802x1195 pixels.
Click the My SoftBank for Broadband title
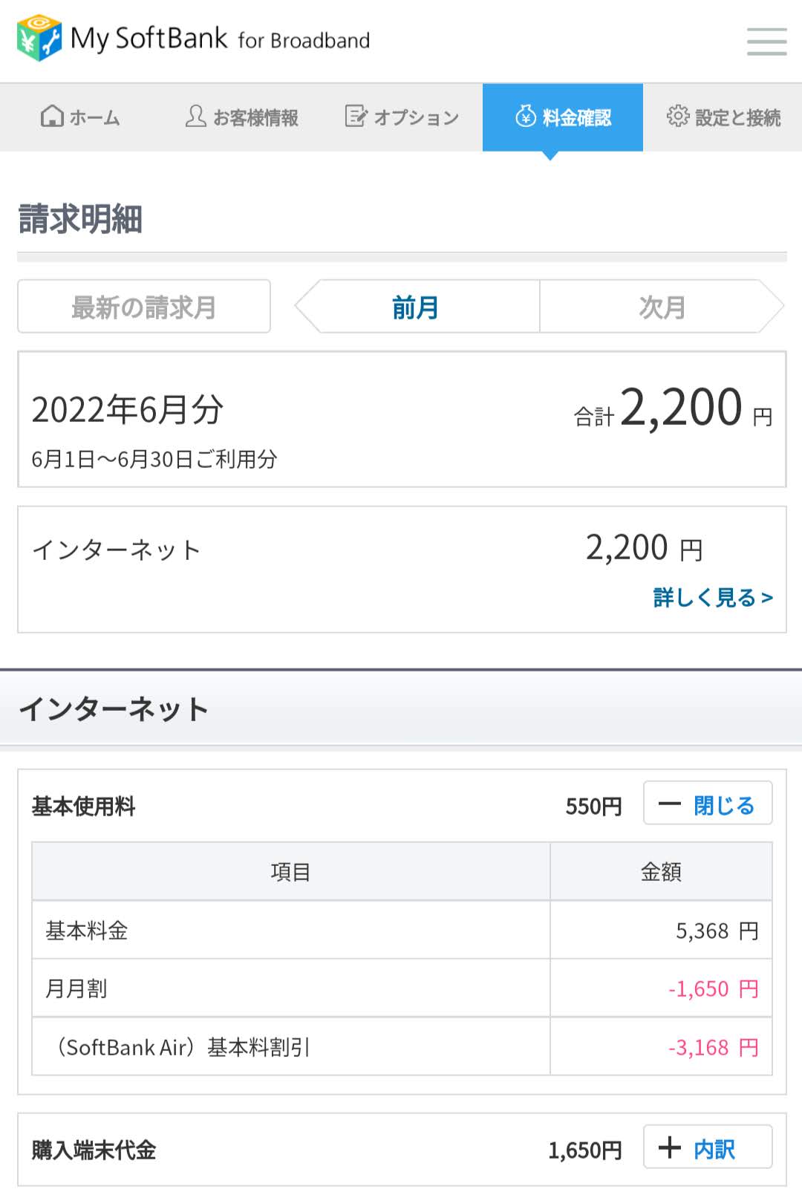220,39
